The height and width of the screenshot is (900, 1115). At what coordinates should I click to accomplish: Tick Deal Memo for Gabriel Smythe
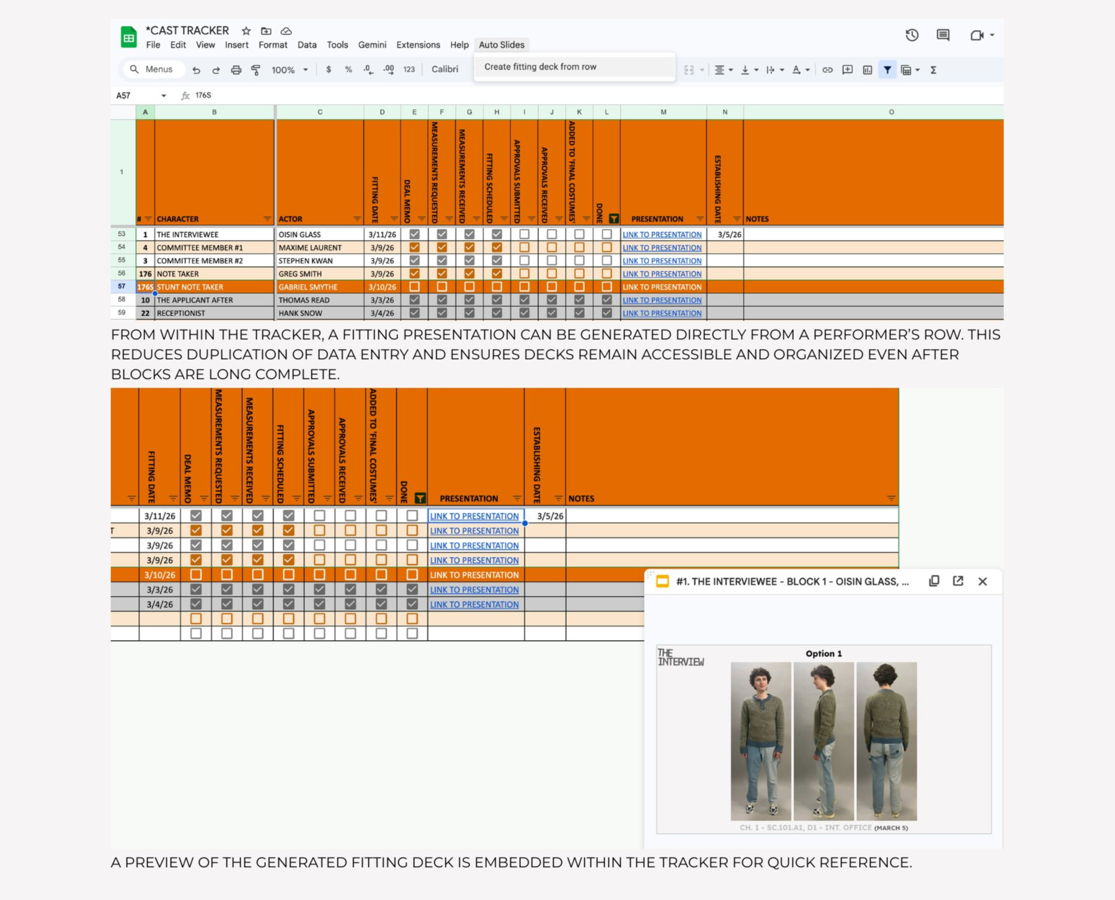414,287
